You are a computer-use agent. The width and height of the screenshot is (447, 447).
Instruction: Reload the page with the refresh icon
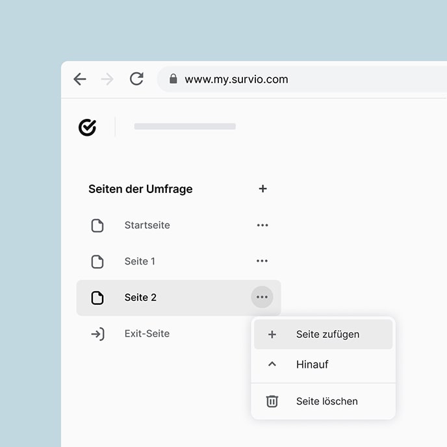pos(136,79)
